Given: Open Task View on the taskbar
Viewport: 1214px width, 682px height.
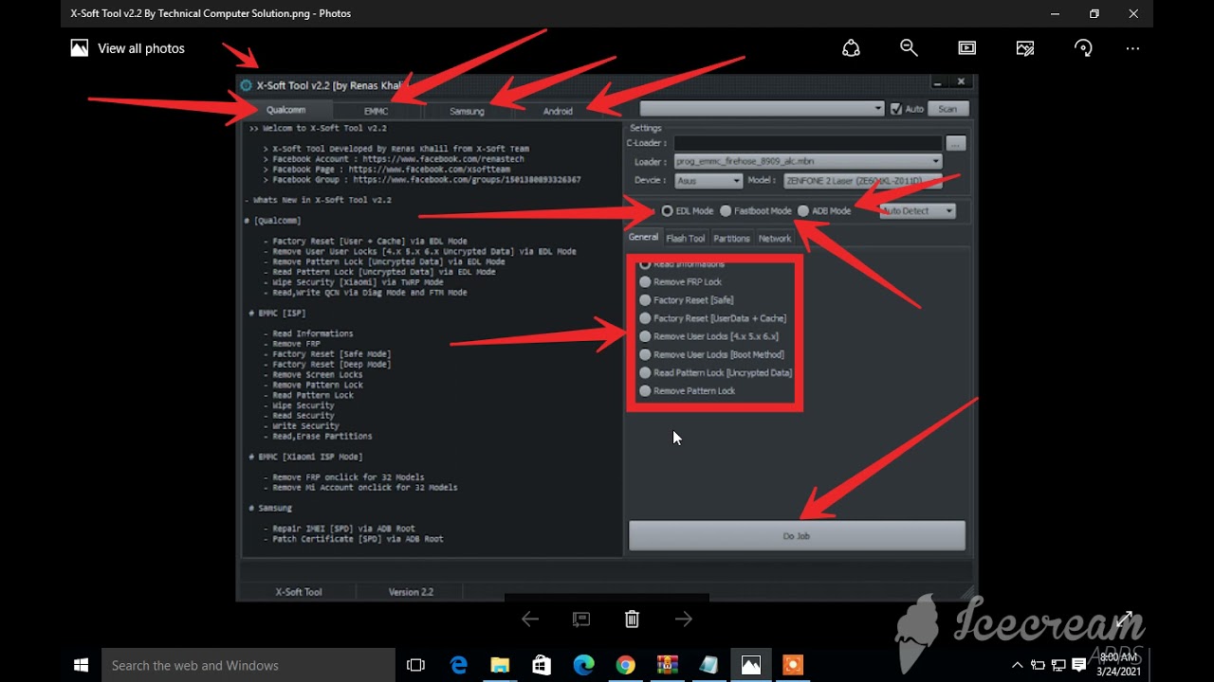Looking at the screenshot, I should pos(415,665).
